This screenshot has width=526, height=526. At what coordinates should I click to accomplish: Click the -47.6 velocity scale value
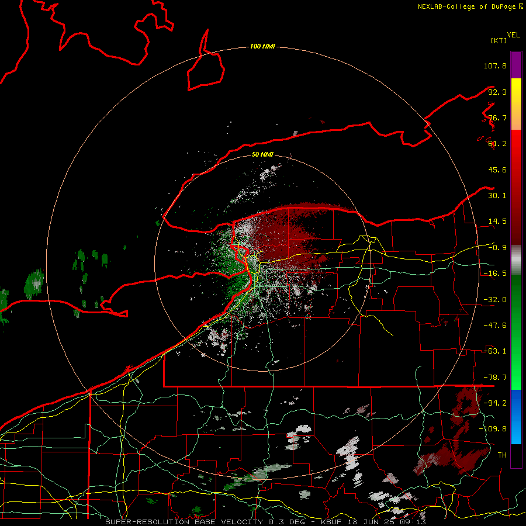tap(495, 326)
